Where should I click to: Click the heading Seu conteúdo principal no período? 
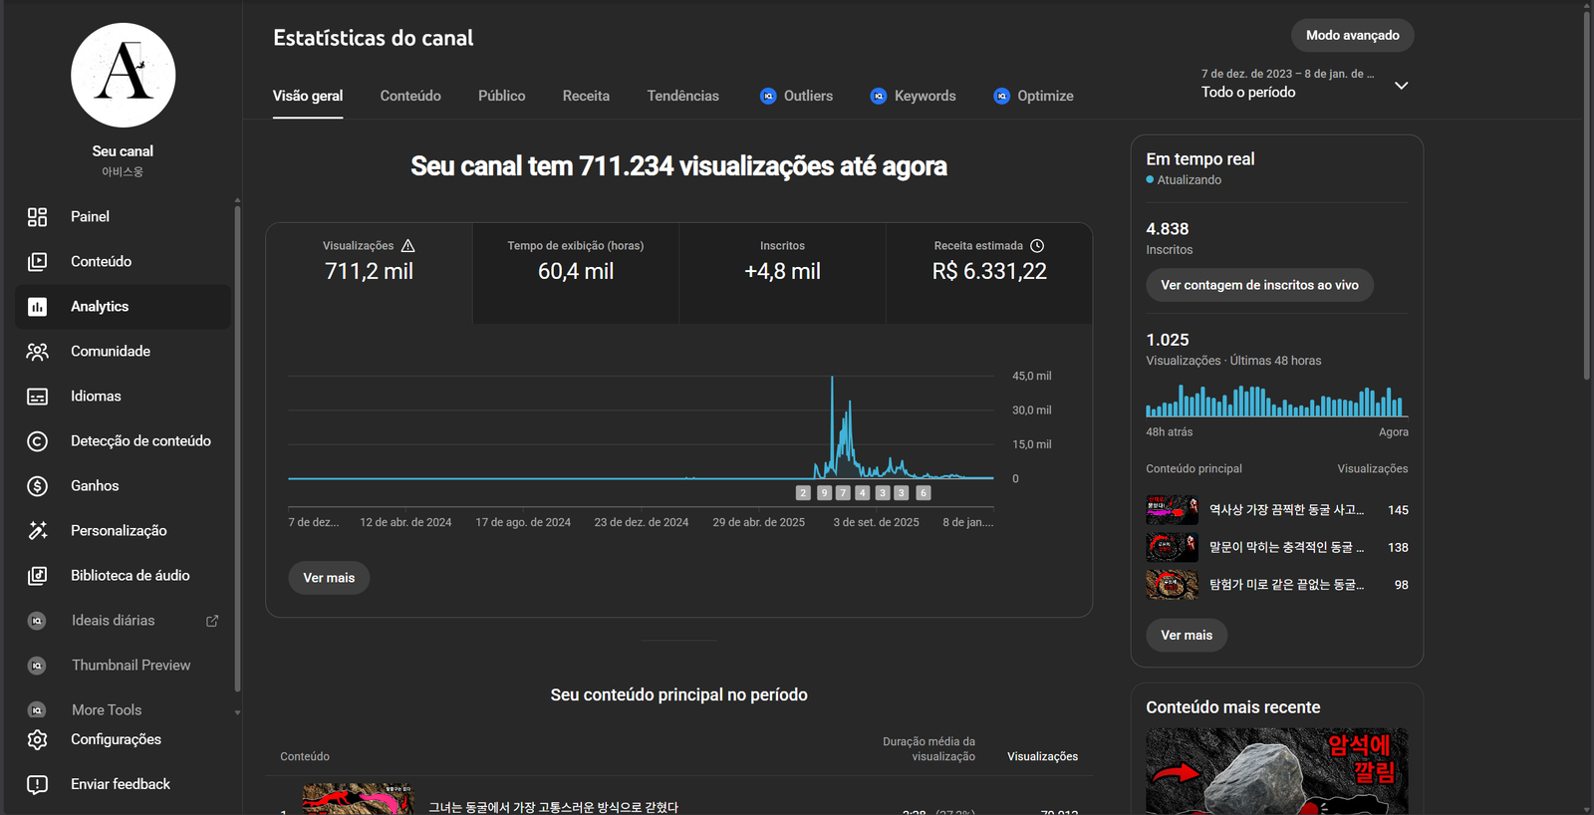(679, 694)
